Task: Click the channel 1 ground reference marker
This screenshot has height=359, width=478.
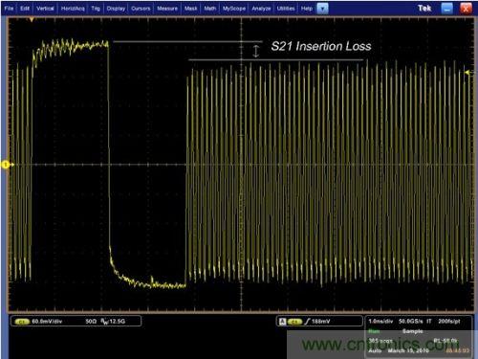Action: (6, 165)
